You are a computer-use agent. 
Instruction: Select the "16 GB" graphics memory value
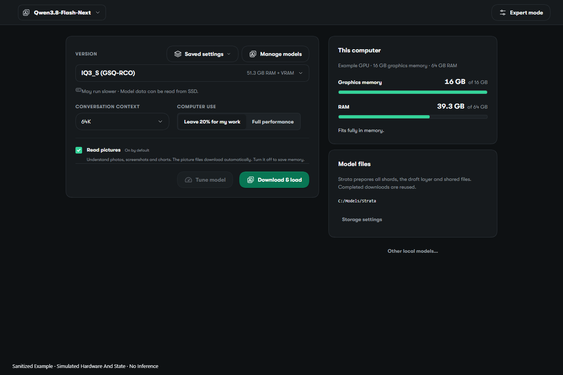[455, 82]
